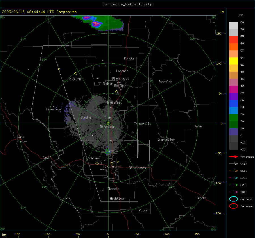
Task: Click the '80' value on dBZ scale
Action: click(242, 22)
